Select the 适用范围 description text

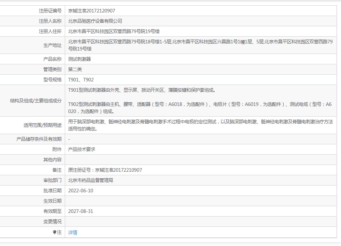[x=200, y=125]
